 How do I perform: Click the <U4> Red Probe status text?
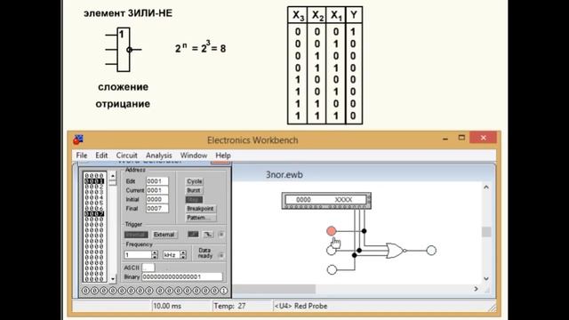tap(301, 306)
